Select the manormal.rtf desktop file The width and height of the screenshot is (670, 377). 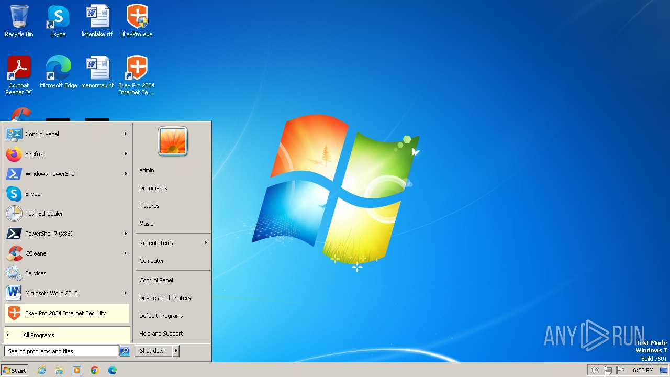click(97, 72)
